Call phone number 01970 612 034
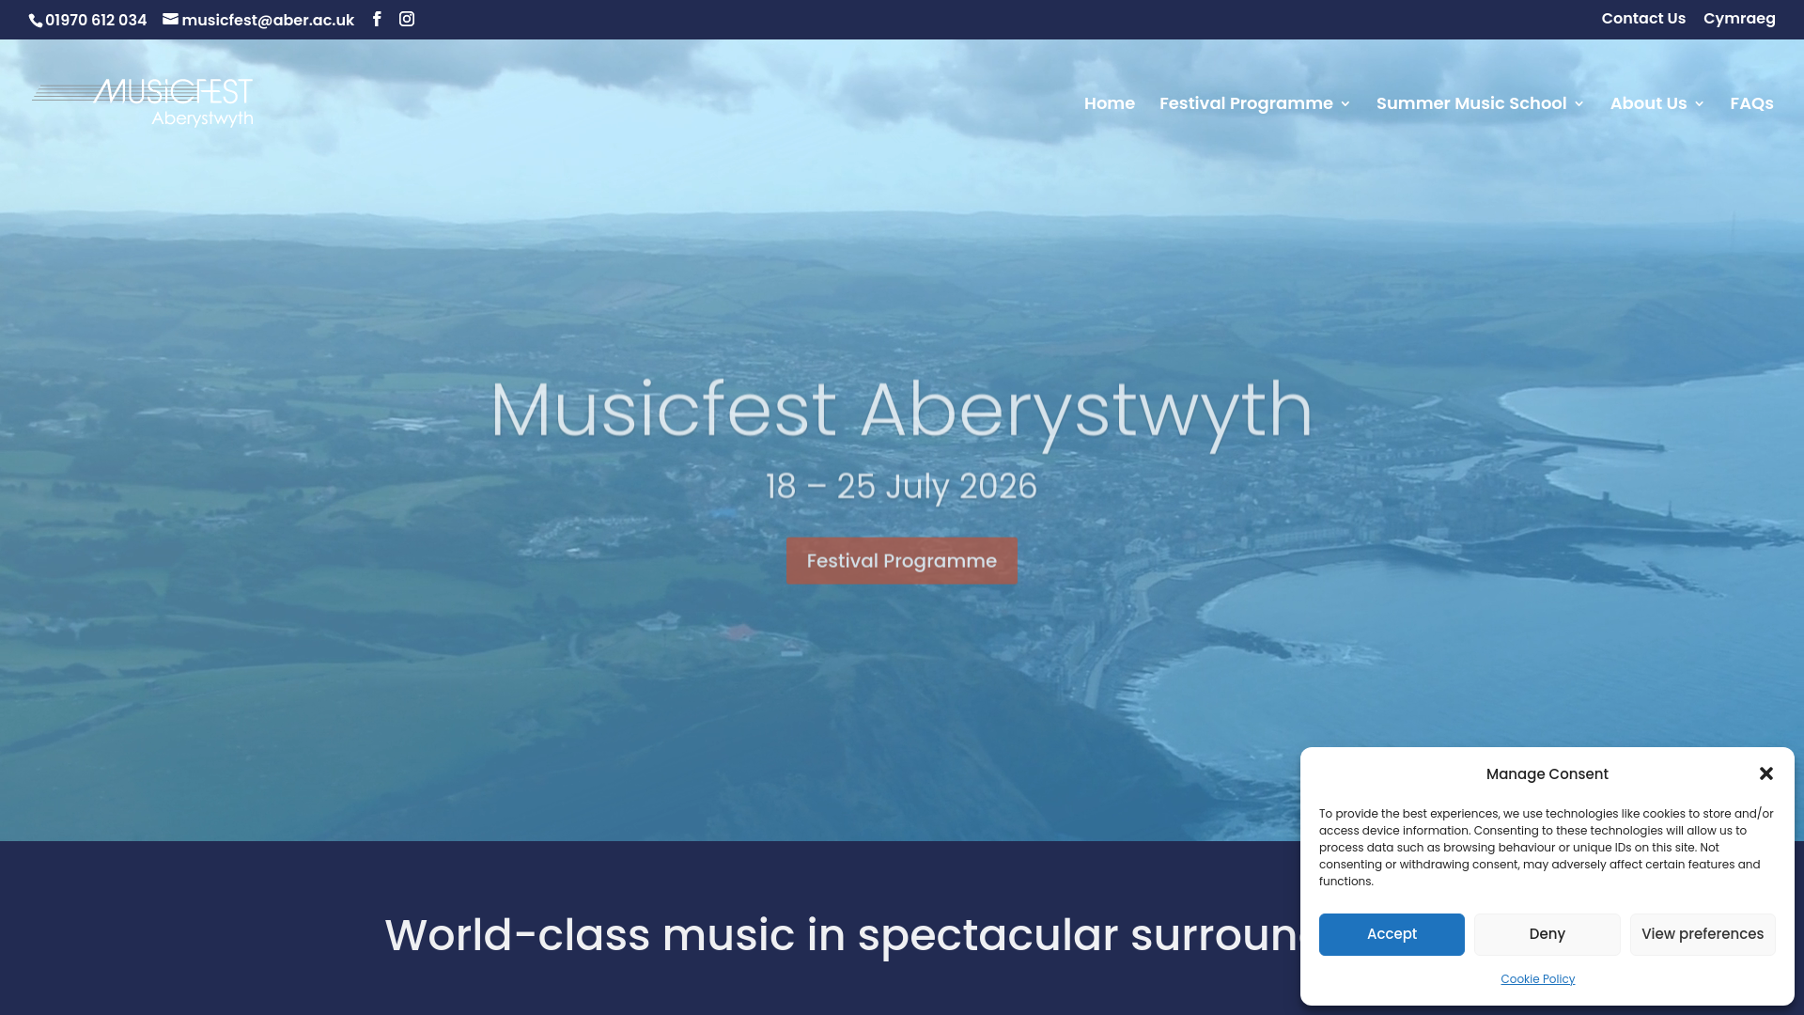The image size is (1804, 1015). 88,20
